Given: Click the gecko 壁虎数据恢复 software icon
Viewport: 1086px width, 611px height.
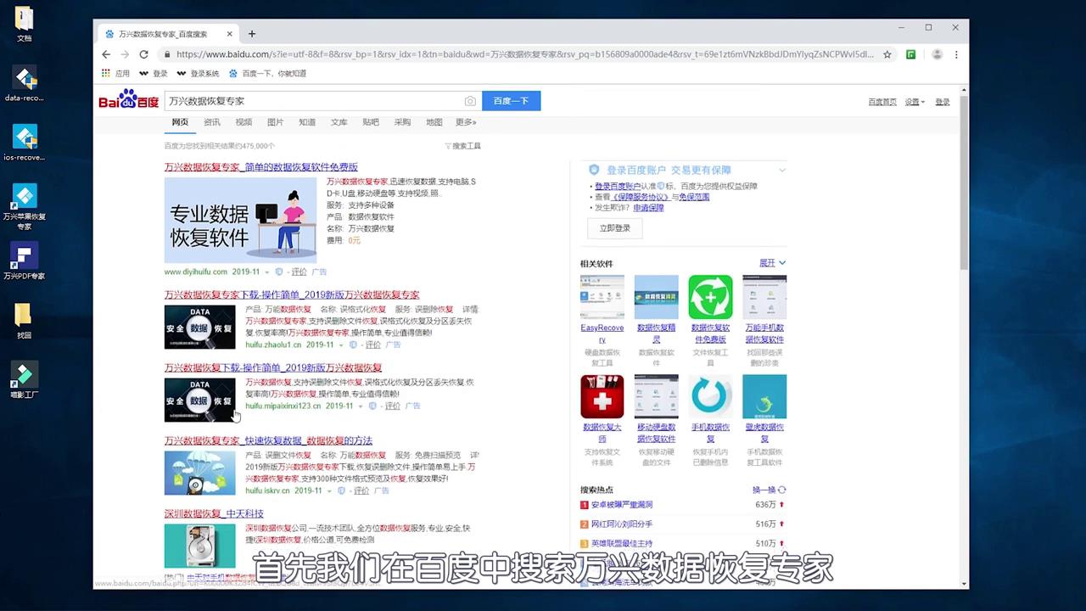Looking at the screenshot, I should pyautogui.click(x=764, y=396).
